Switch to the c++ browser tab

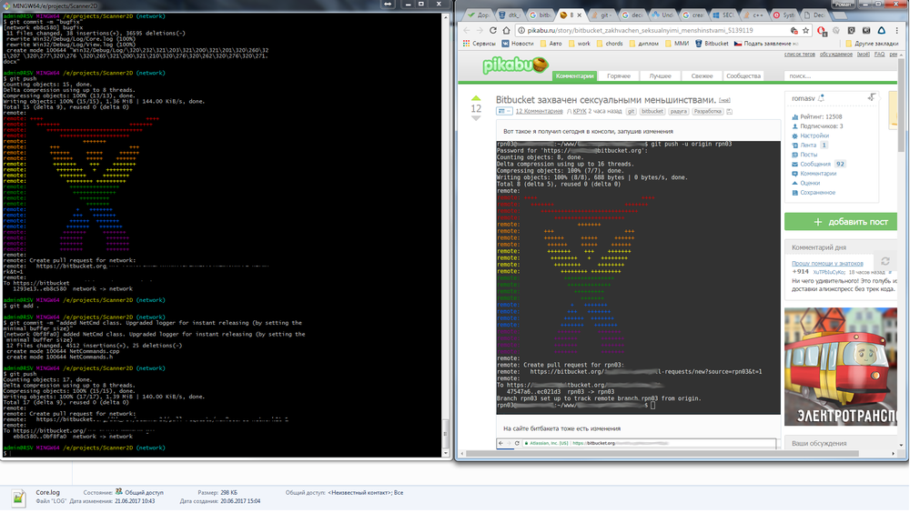[753, 15]
